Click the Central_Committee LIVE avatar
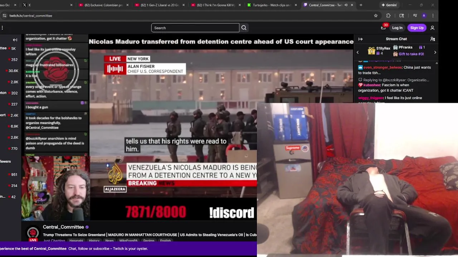458x257 pixels. (x=33, y=234)
